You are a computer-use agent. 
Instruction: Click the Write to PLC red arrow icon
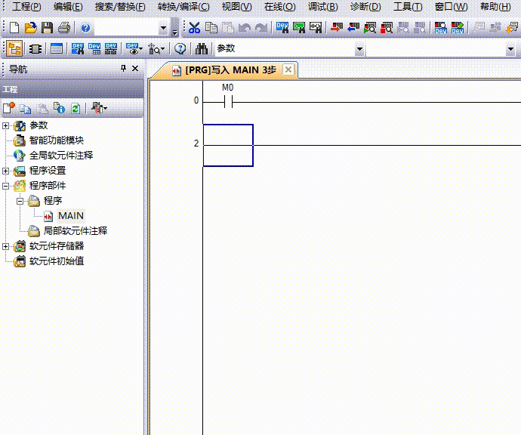tap(336, 28)
